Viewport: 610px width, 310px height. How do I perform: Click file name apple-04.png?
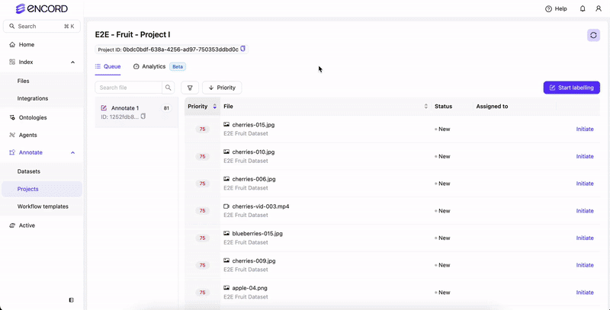tap(249, 288)
